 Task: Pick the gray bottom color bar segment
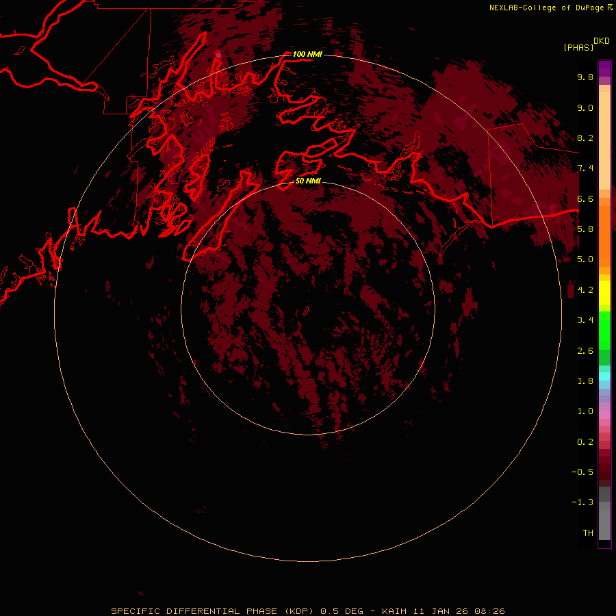click(x=604, y=525)
